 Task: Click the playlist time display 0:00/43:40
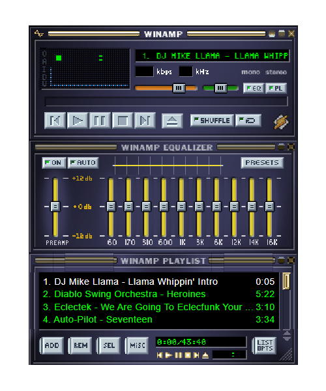(181, 342)
